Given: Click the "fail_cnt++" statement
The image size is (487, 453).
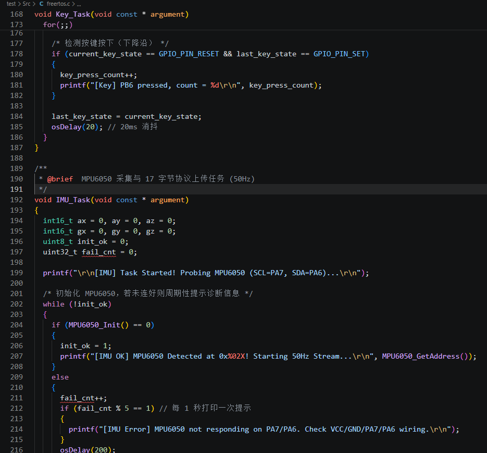Looking at the screenshot, I should point(83,398).
